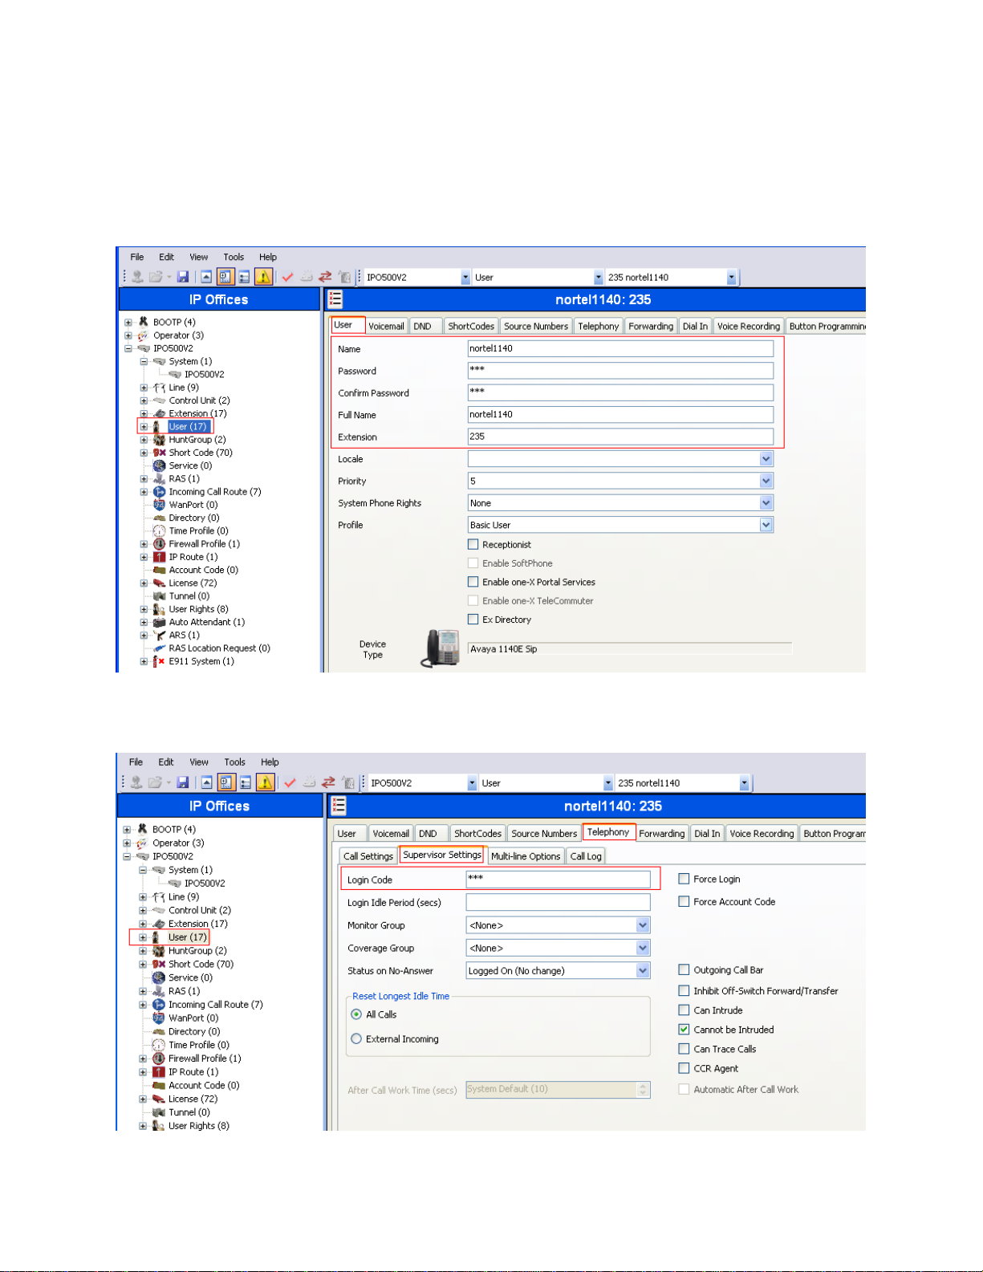
Task: Select the External Incoming radio button
Action: click(356, 1038)
